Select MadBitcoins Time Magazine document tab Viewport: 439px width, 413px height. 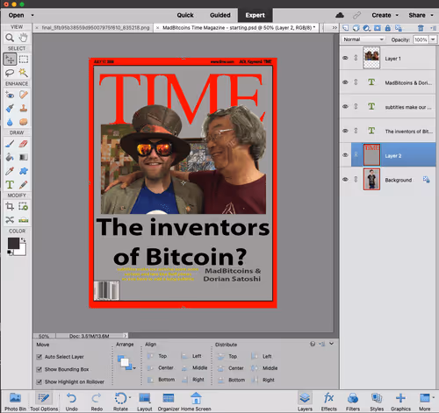coord(237,28)
